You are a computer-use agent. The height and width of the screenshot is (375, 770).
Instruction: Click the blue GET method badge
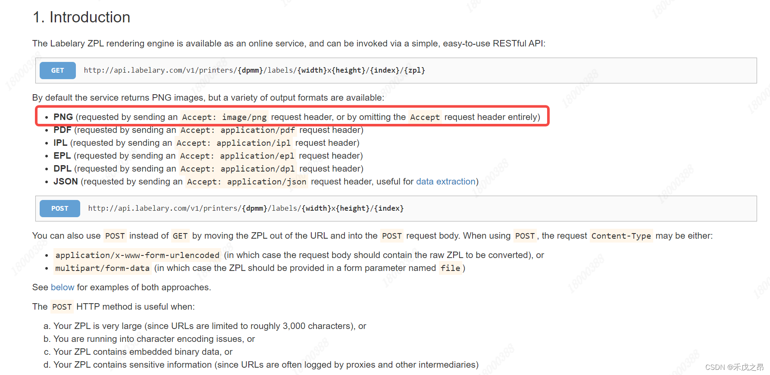(x=57, y=71)
